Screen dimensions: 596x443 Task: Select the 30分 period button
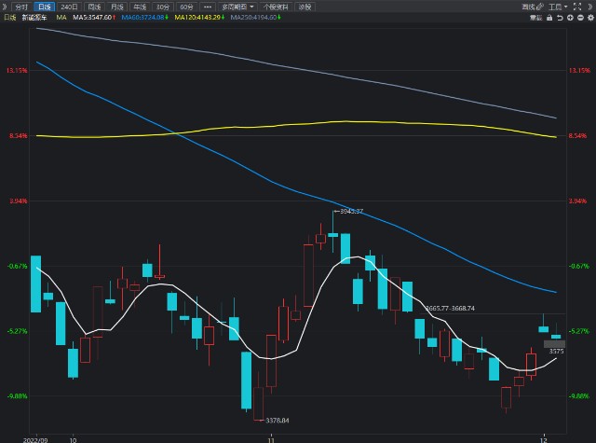coord(163,7)
